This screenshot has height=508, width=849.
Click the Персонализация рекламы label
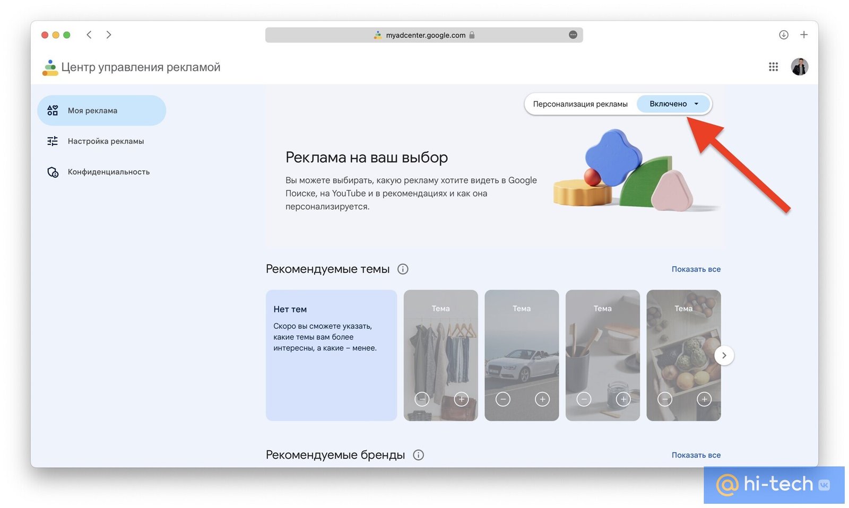pyautogui.click(x=580, y=104)
